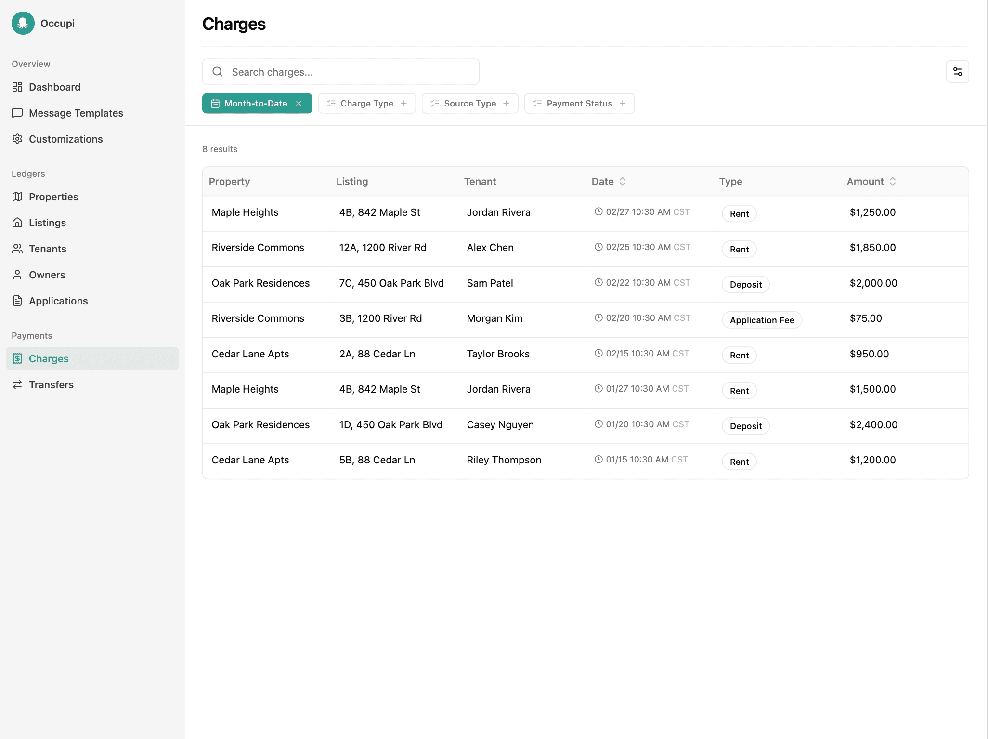Screen dimensions: 988x739
Task: Select the Charges dollar icon under Payments
Action: click(17, 358)
